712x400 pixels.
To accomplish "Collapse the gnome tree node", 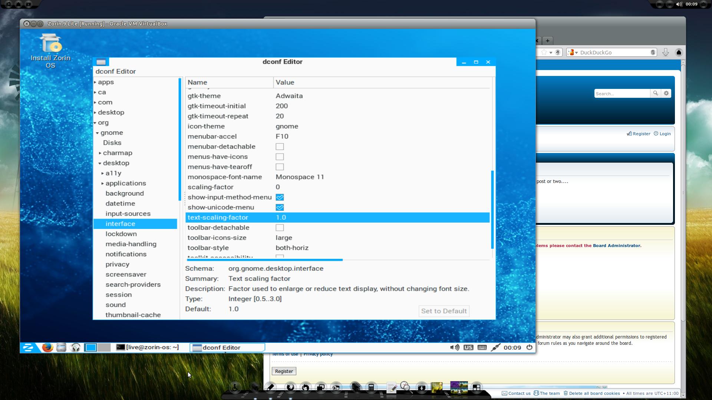I will click(x=98, y=133).
